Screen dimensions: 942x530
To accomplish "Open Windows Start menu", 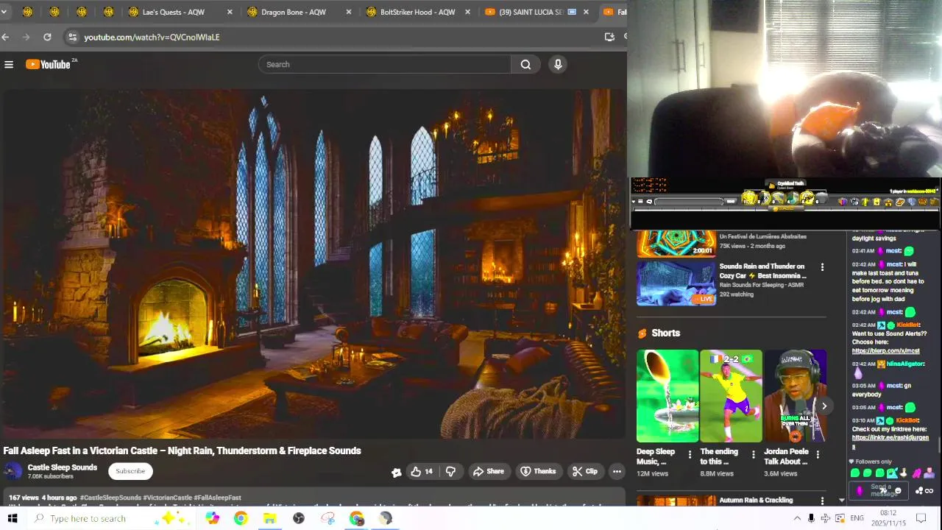I will coord(12,518).
